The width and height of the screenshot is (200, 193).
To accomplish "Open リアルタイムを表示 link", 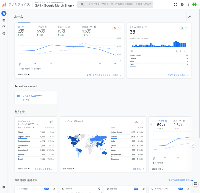I will [x=178, y=75].
